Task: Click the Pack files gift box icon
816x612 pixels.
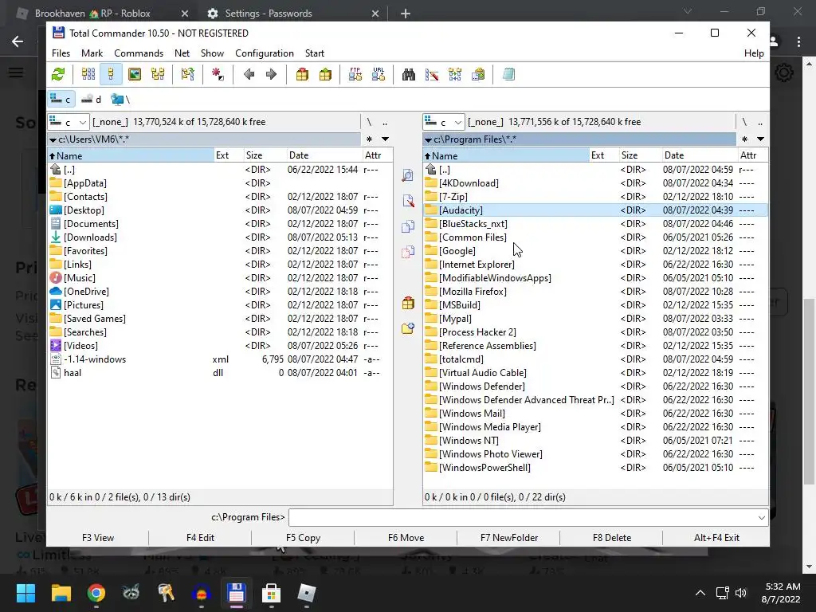Action: click(302, 74)
